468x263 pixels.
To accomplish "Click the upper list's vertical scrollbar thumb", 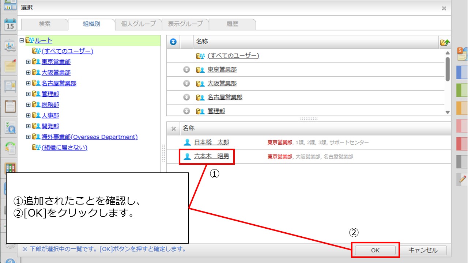I will [448, 69].
